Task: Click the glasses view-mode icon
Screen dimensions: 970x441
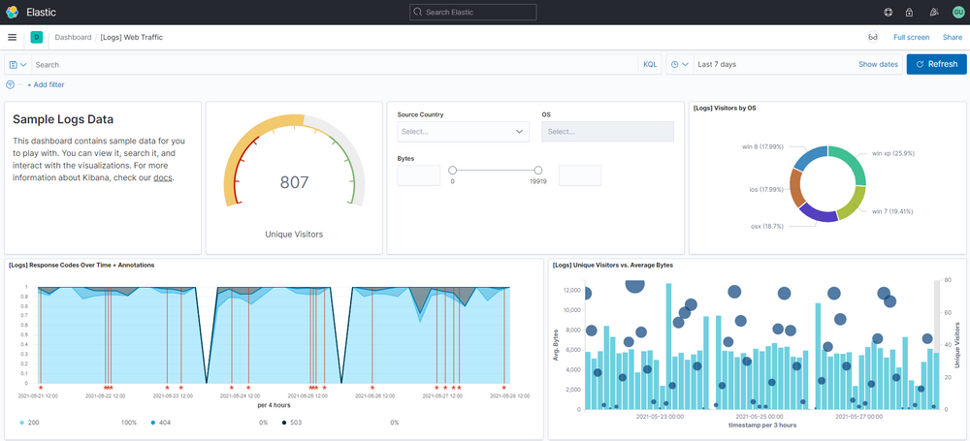Action: (x=872, y=37)
